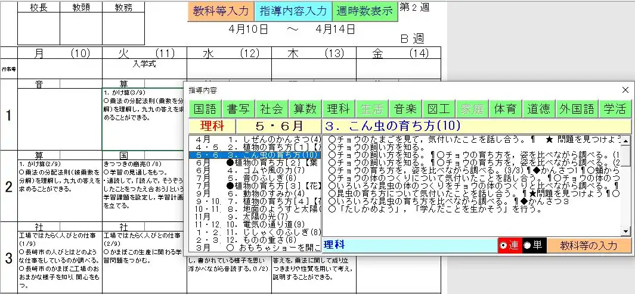Select the 理科 subject tab
635x294 pixels.
pyautogui.click(x=338, y=109)
